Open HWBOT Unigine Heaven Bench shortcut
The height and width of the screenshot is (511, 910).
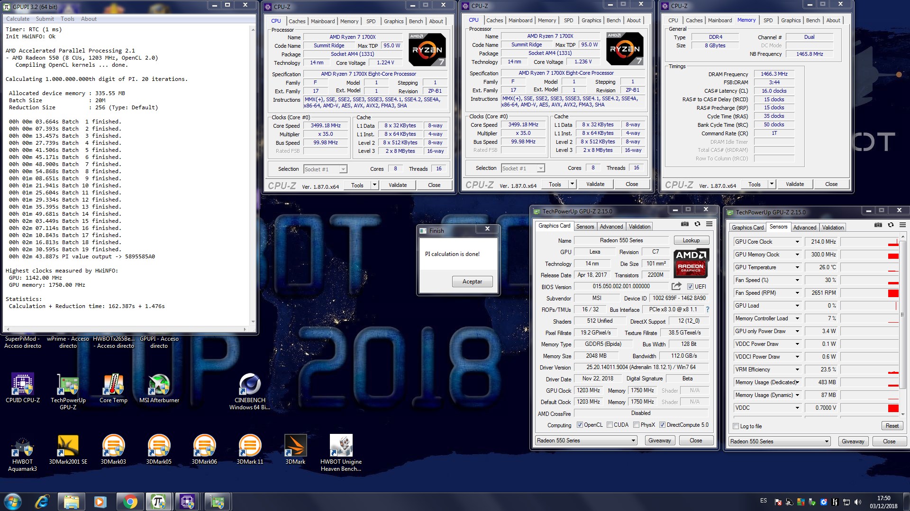coord(341,453)
